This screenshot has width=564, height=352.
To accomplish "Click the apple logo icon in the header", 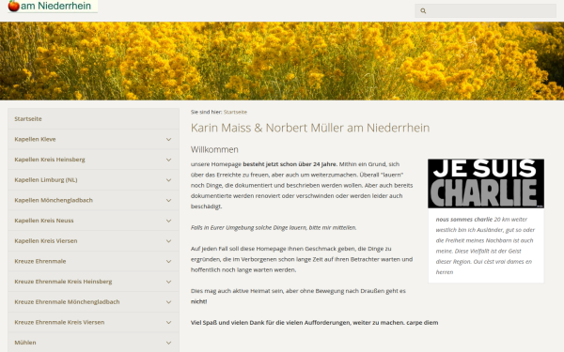I will click(x=14, y=6).
